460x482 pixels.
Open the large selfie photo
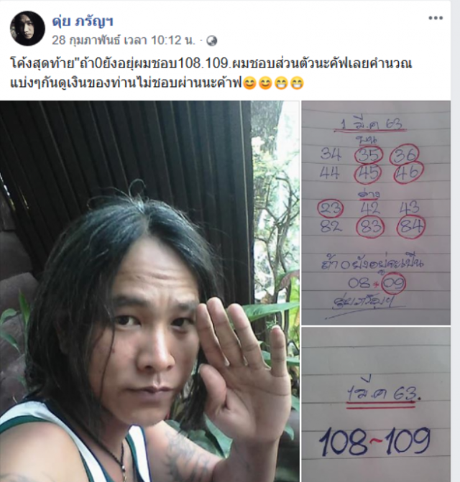click(x=149, y=291)
